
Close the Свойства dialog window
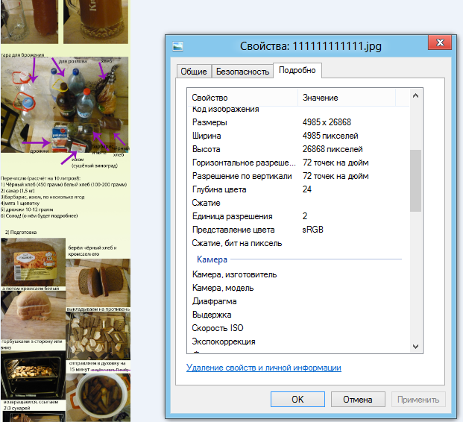[x=440, y=42]
